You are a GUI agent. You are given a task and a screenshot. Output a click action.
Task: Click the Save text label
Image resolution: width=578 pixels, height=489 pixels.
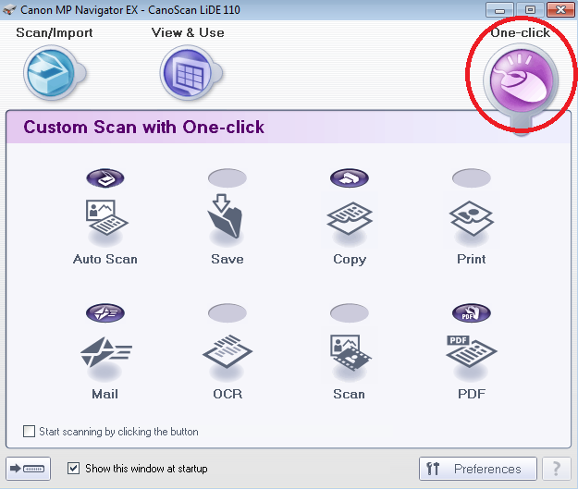(228, 259)
